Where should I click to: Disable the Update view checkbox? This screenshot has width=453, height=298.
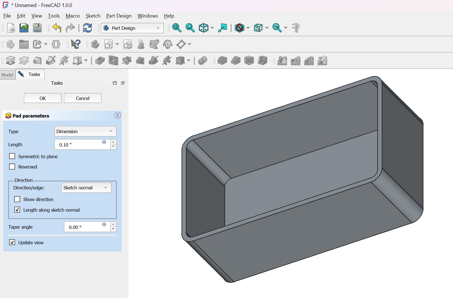12,242
